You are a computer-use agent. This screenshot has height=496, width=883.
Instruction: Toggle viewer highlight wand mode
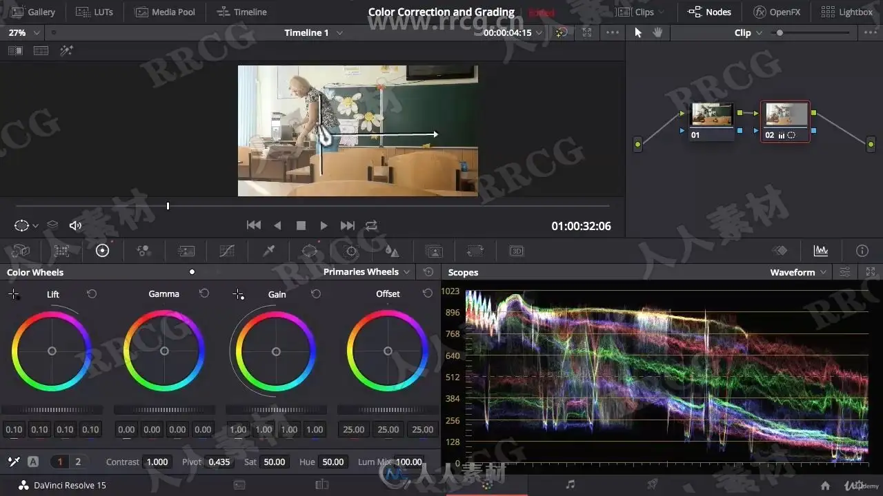66,50
